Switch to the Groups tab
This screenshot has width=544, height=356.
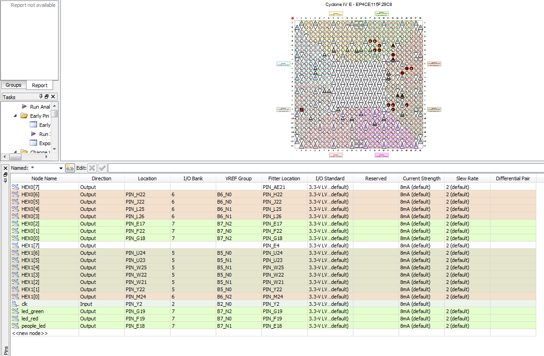[13, 85]
